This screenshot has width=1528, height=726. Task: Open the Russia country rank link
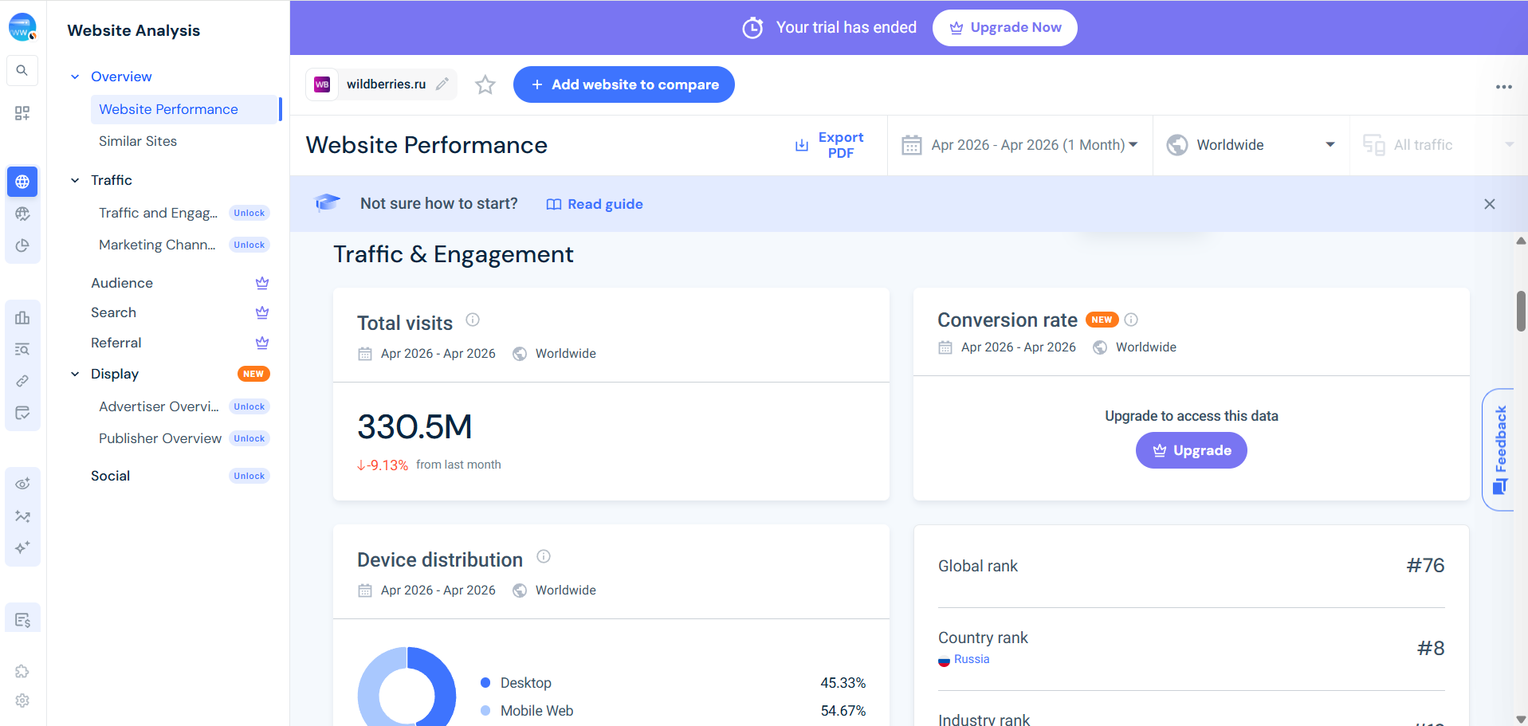pyautogui.click(x=971, y=659)
